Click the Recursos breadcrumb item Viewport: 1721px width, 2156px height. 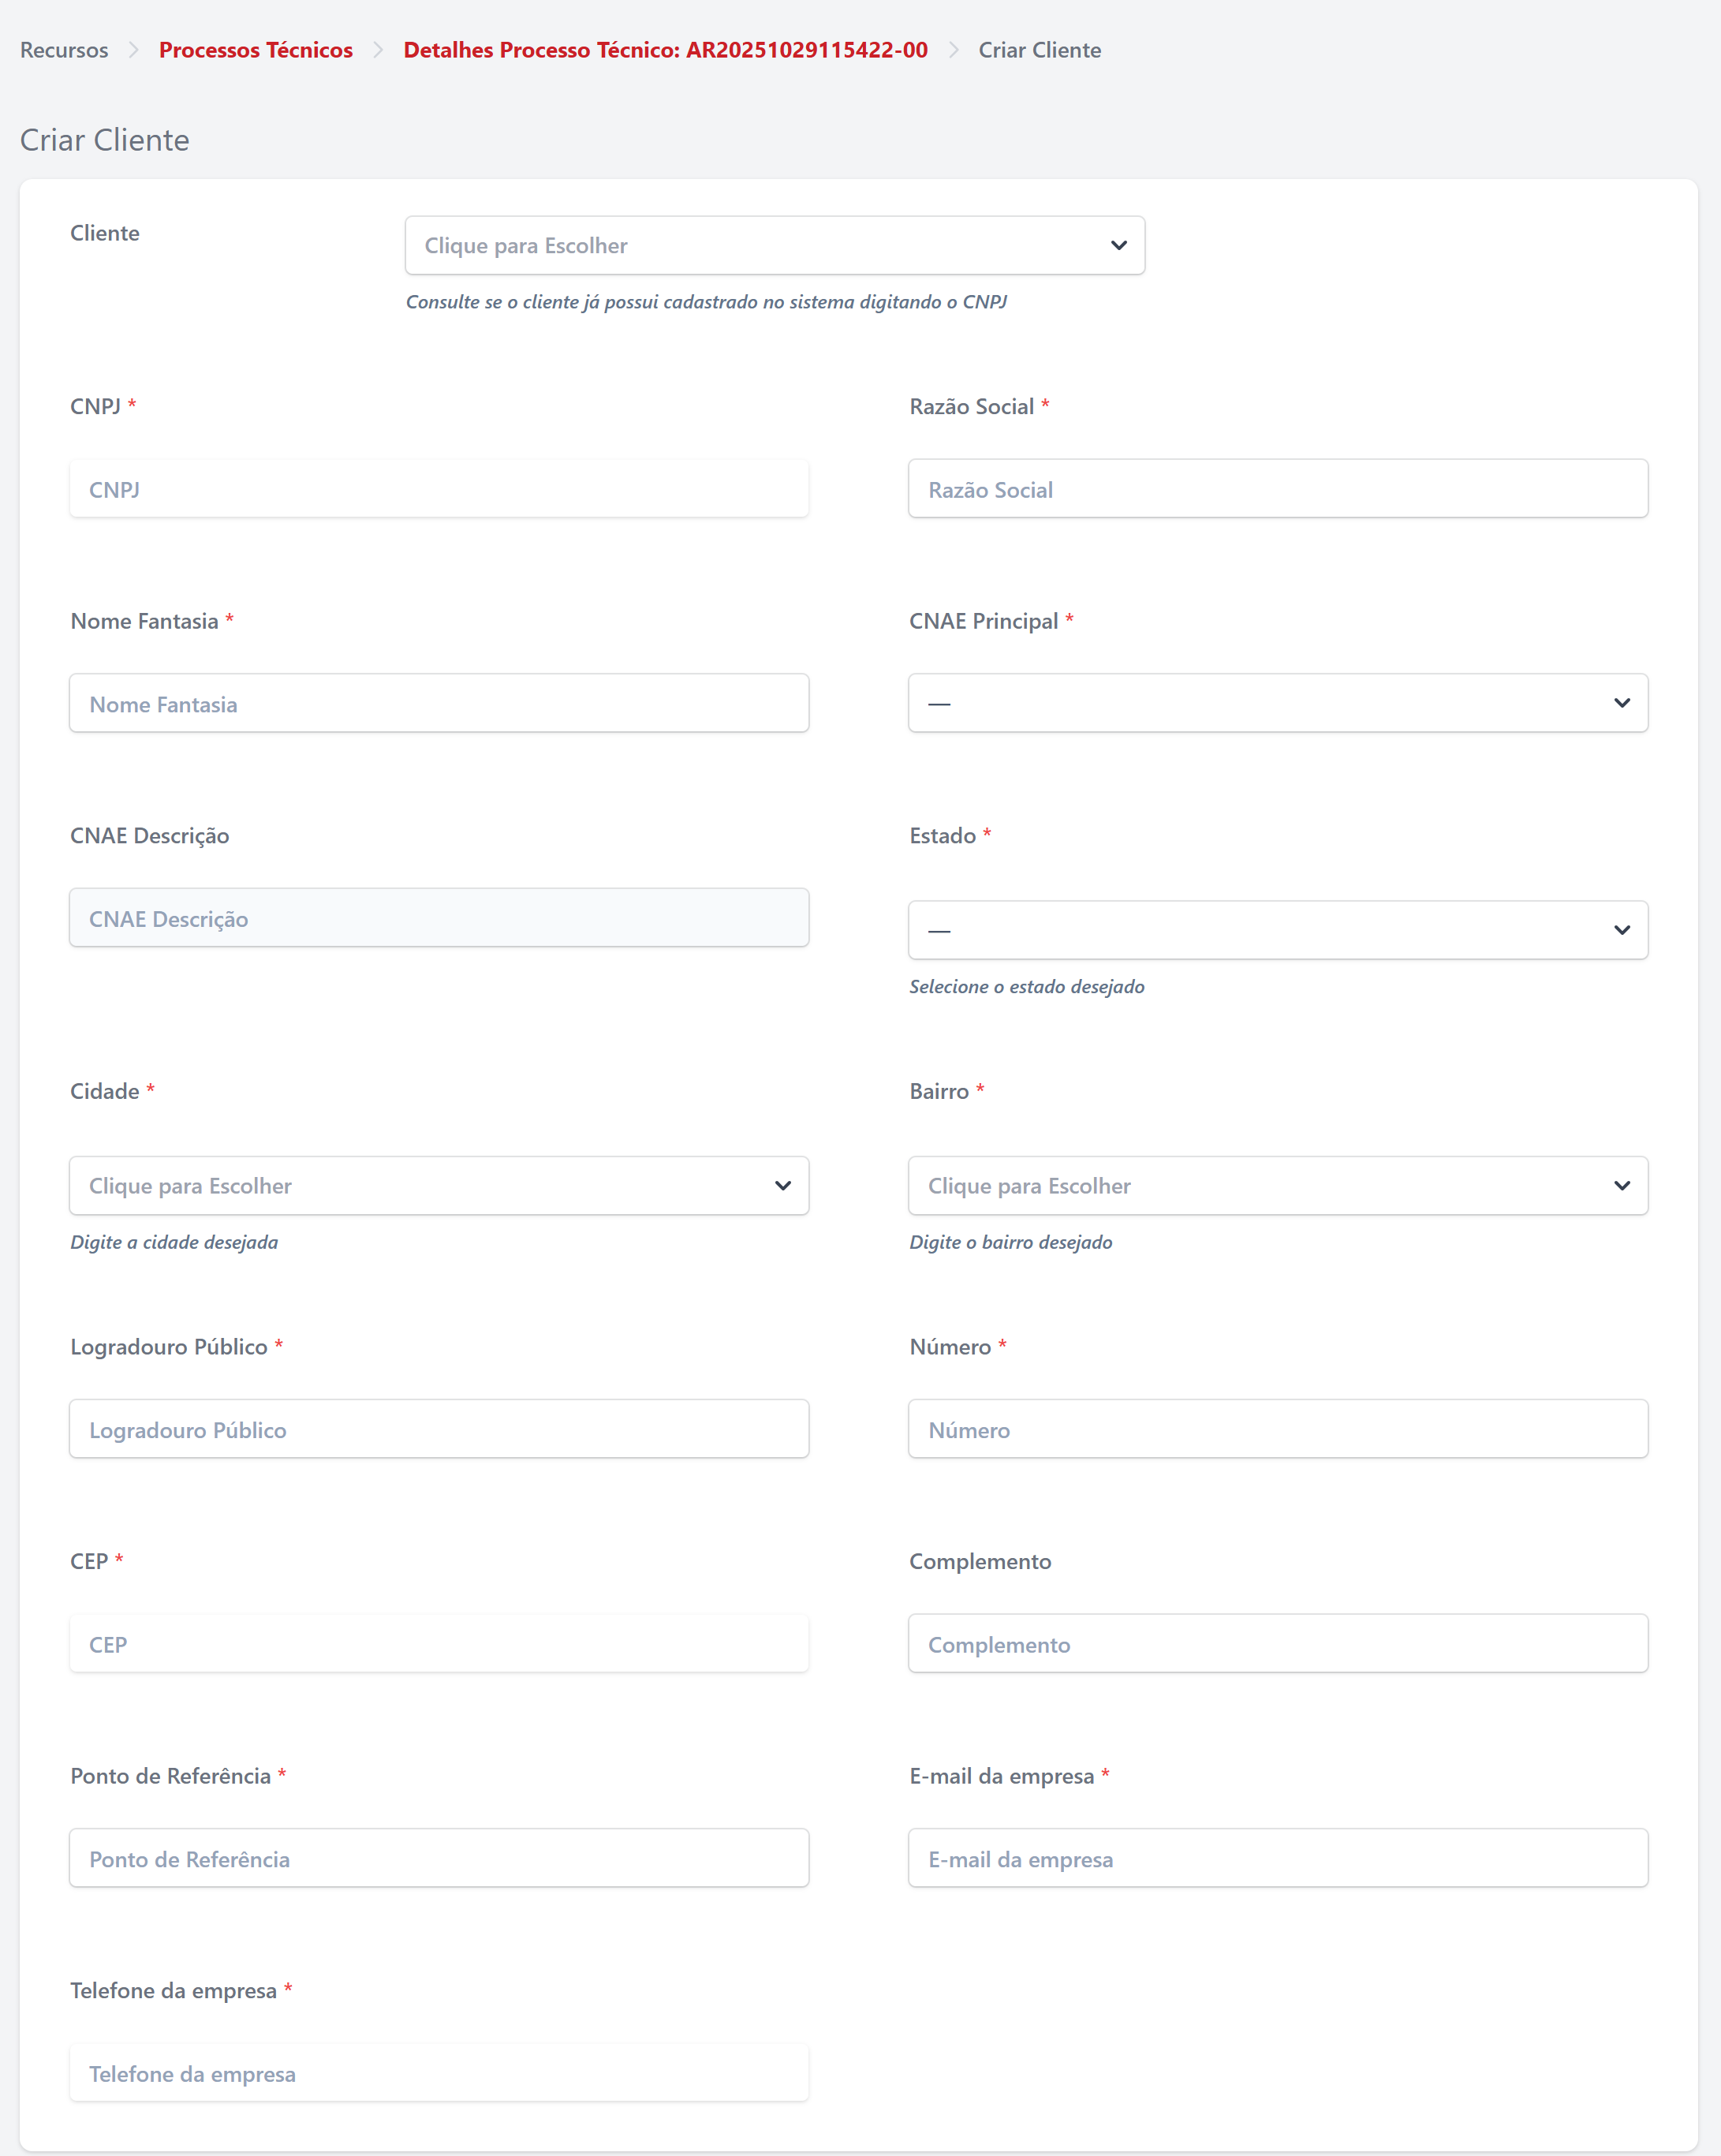click(64, 50)
